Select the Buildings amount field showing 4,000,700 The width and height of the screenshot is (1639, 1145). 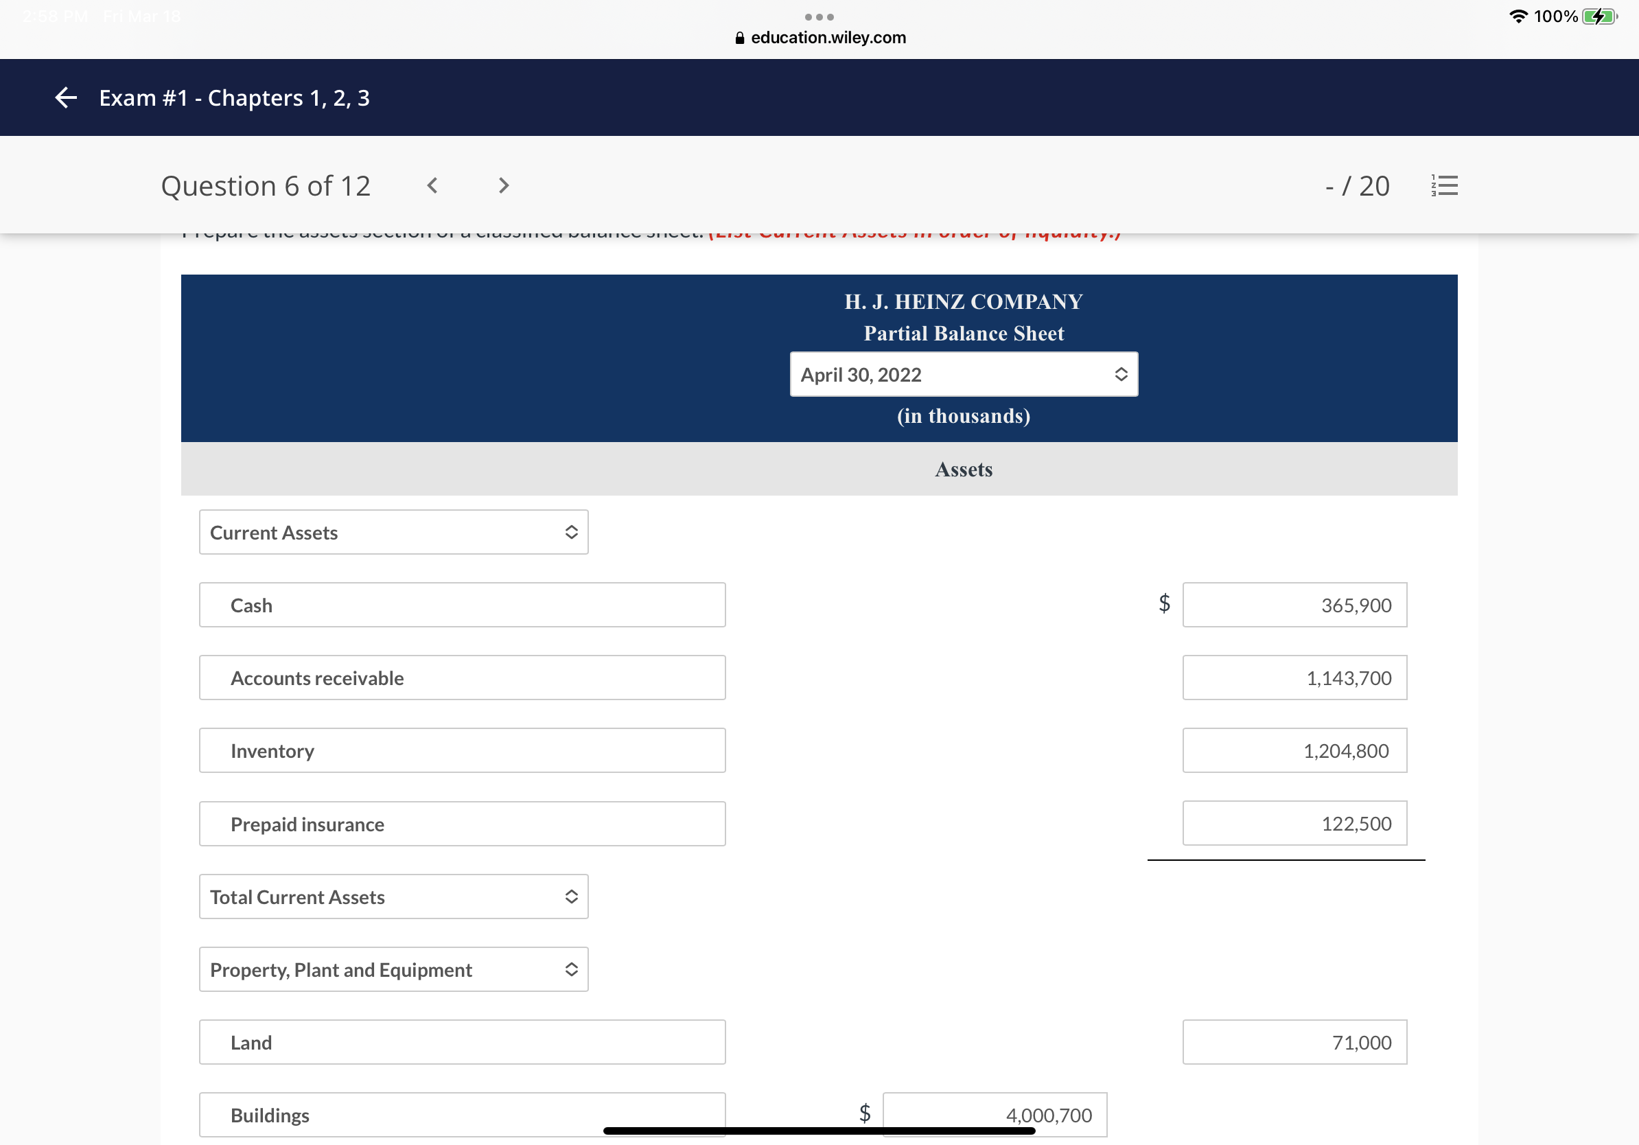pyautogui.click(x=994, y=1114)
